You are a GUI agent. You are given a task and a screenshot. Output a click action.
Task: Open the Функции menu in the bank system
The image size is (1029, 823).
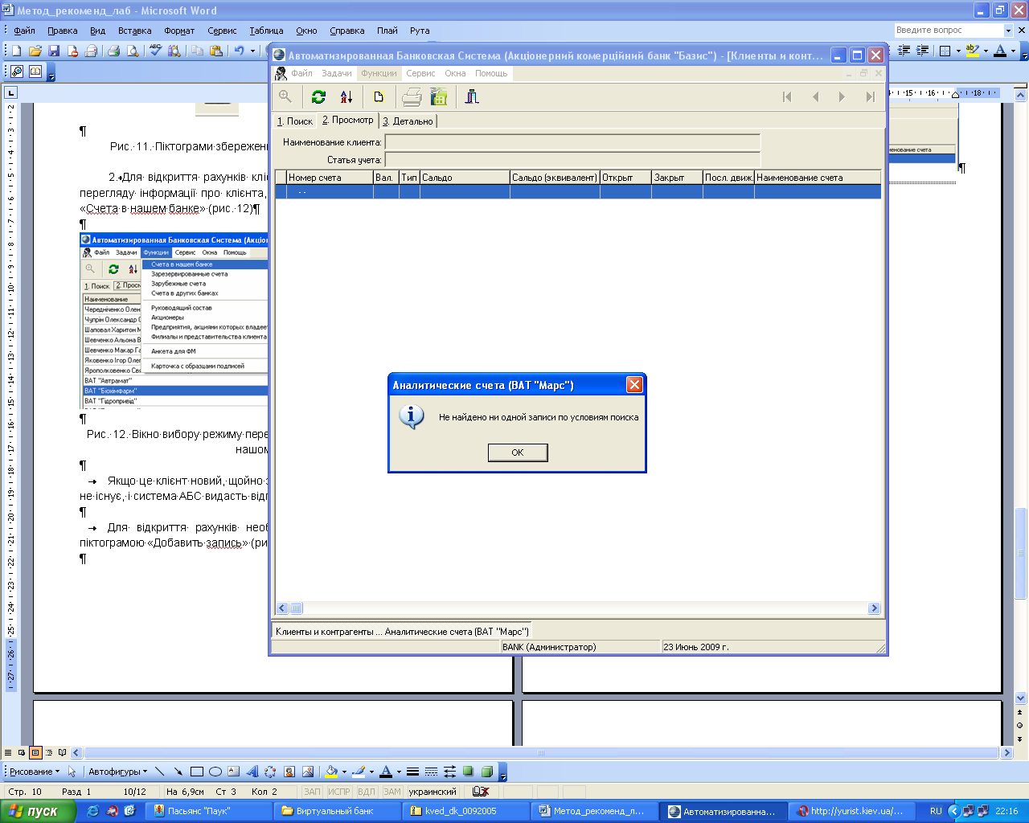coord(379,73)
